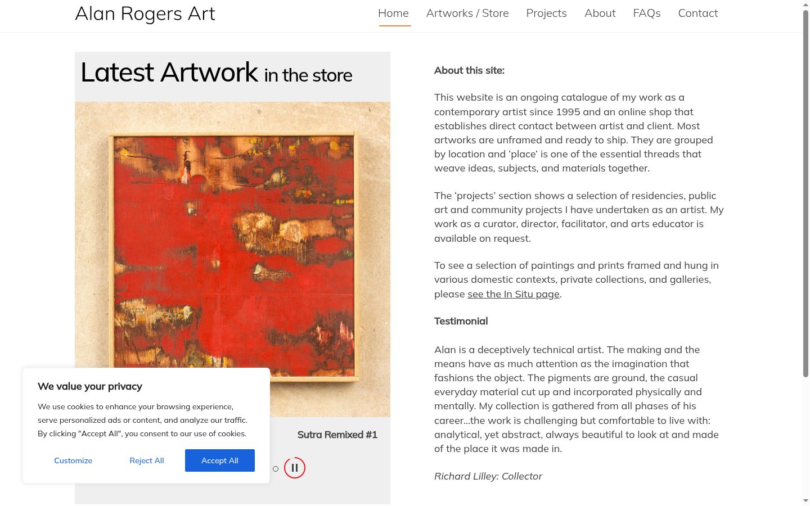Click the scrollbar up arrow
This screenshot has width=810, height=506.
point(805,4)
